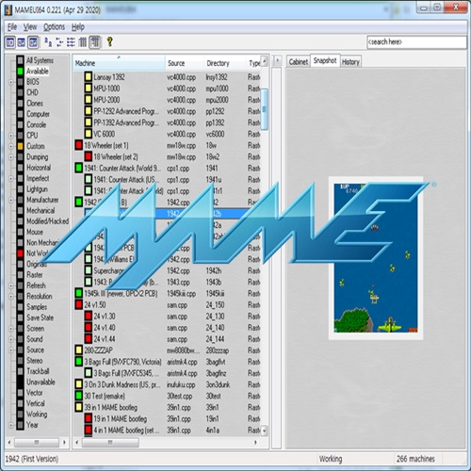Select the Vertical folder
The width and height of the screenshot is (471, 471).
coord(36,403)
